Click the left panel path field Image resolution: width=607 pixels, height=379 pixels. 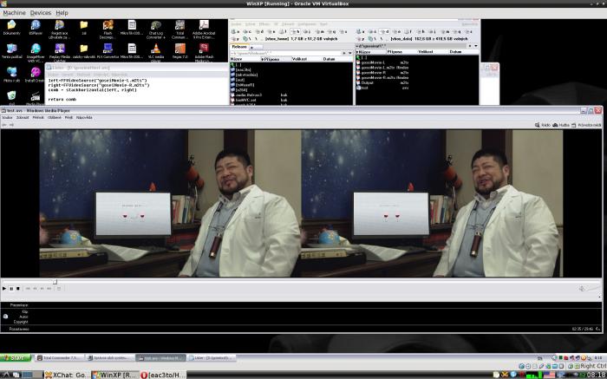(x=285, y=53)
